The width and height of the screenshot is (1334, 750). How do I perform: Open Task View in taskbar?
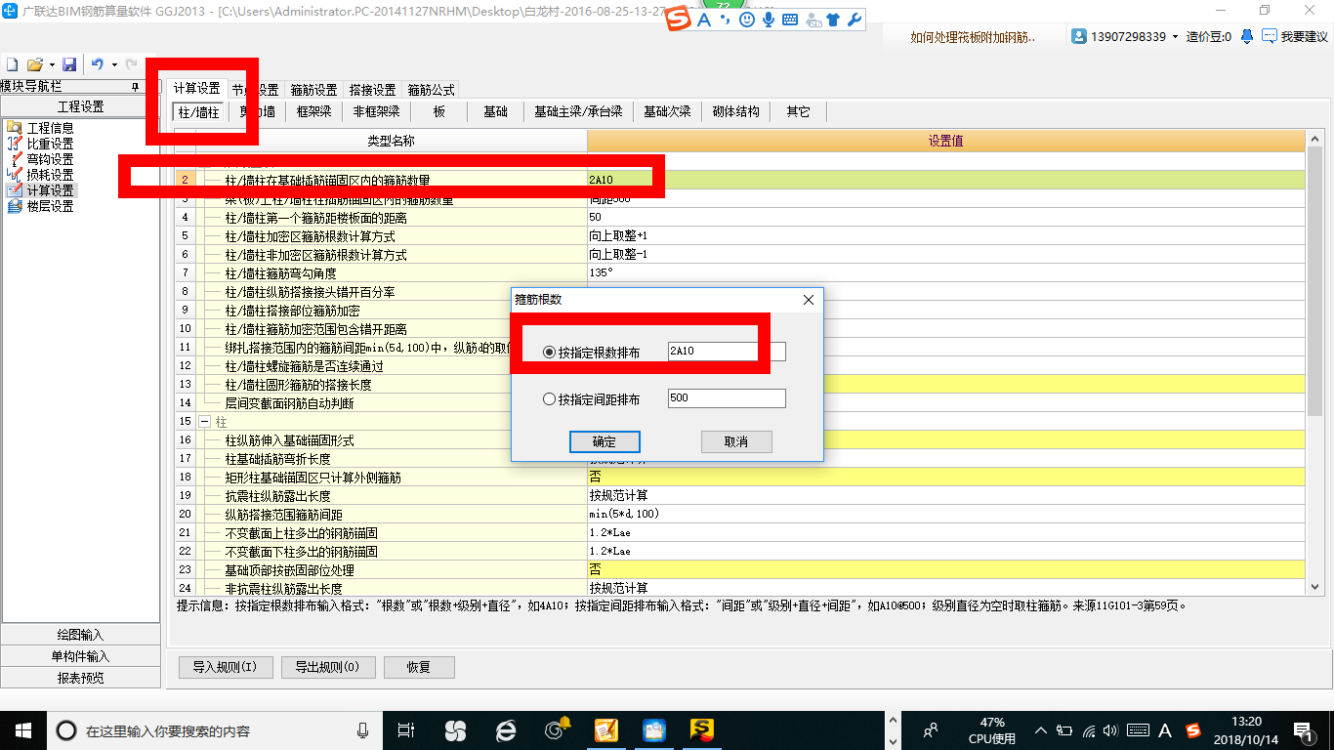(x=406, y=729)
